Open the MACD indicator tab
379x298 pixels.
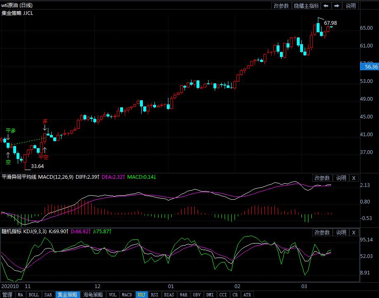[127, 295]
